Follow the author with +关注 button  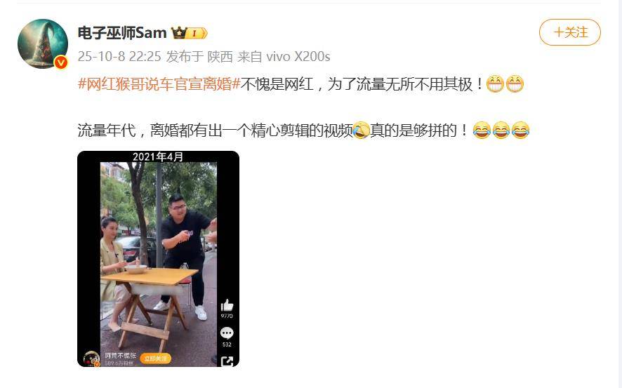[570, 32]
